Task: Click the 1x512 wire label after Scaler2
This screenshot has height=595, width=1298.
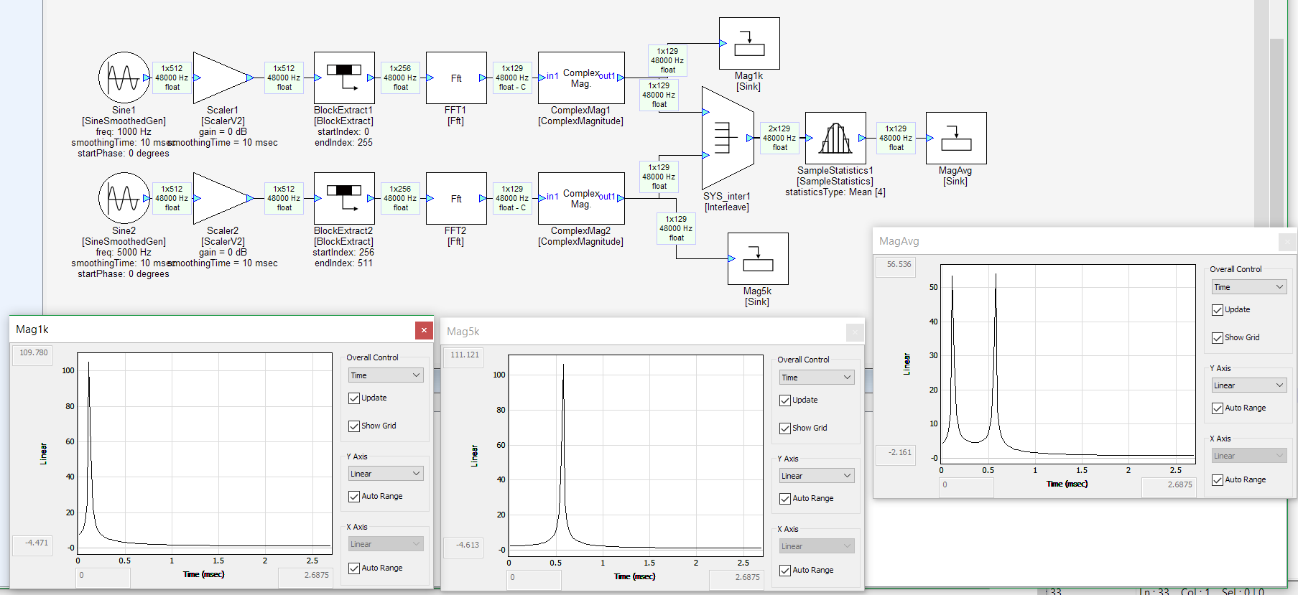Action: 284,198
